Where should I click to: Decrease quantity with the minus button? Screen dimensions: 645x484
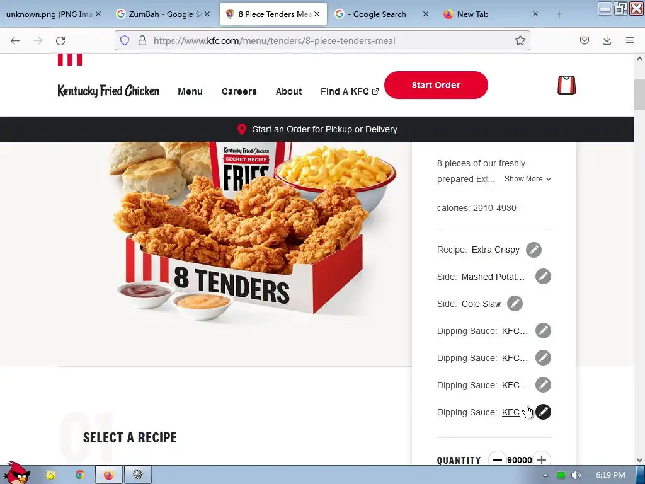point(498,459)
